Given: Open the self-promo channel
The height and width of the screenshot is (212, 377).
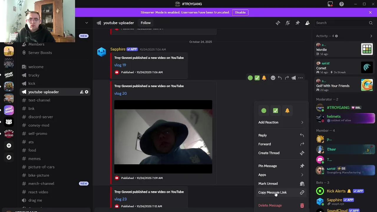Looking at the screenshot, I should point(56,133).
